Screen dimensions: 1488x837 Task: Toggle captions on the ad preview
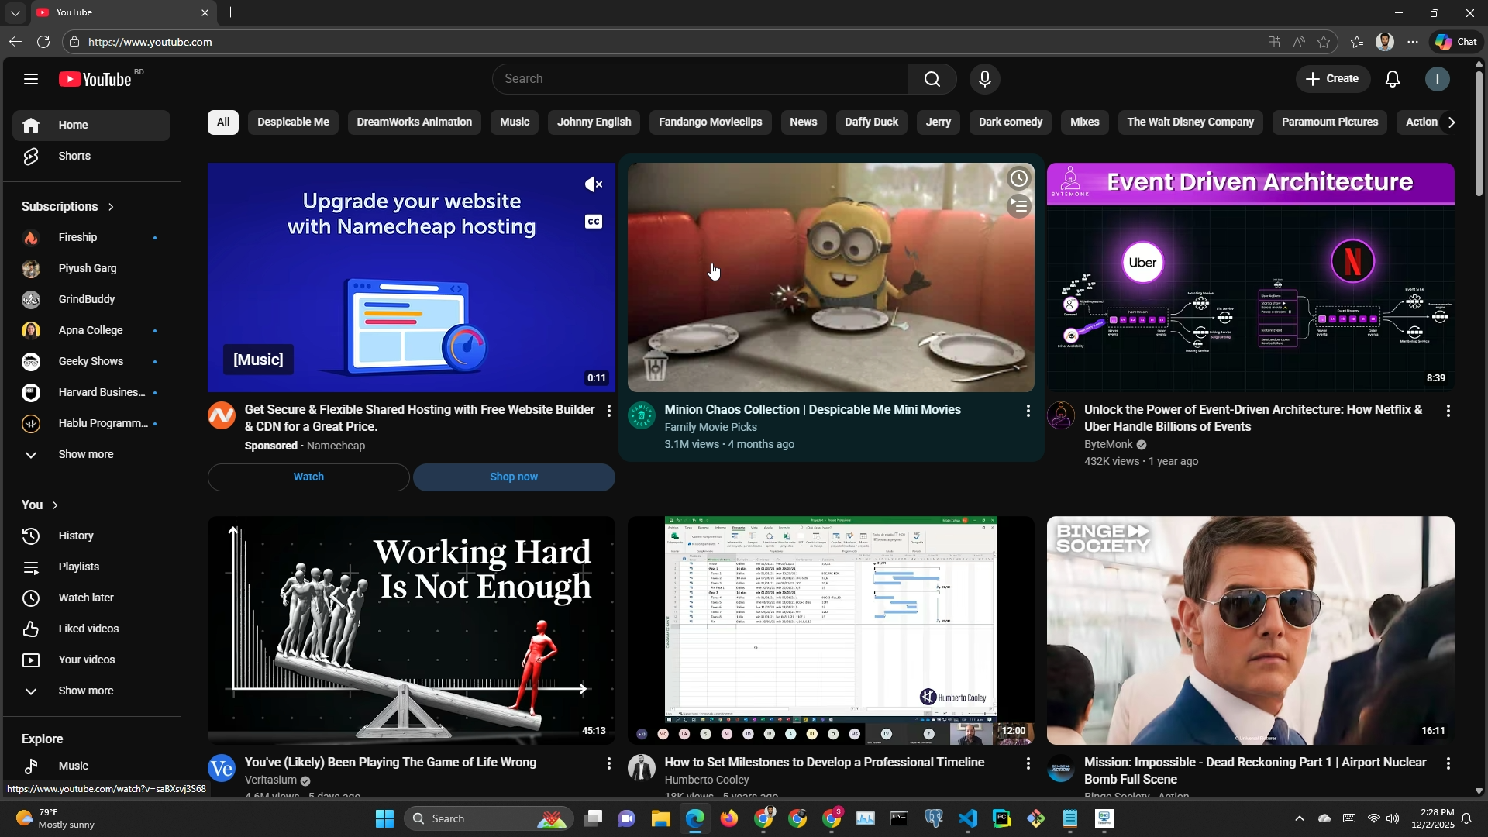(594, 222)
